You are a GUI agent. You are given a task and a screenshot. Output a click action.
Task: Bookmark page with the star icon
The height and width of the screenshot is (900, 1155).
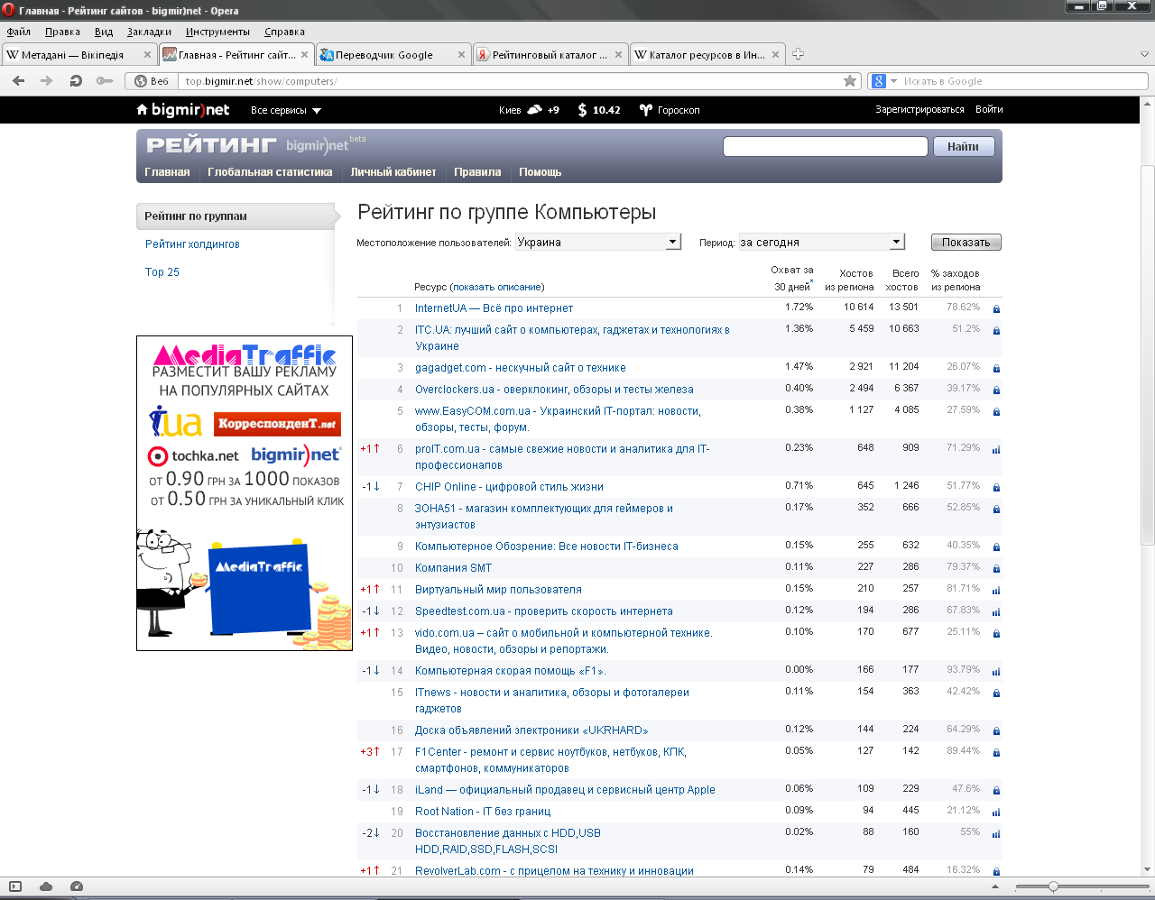point(850,81)
